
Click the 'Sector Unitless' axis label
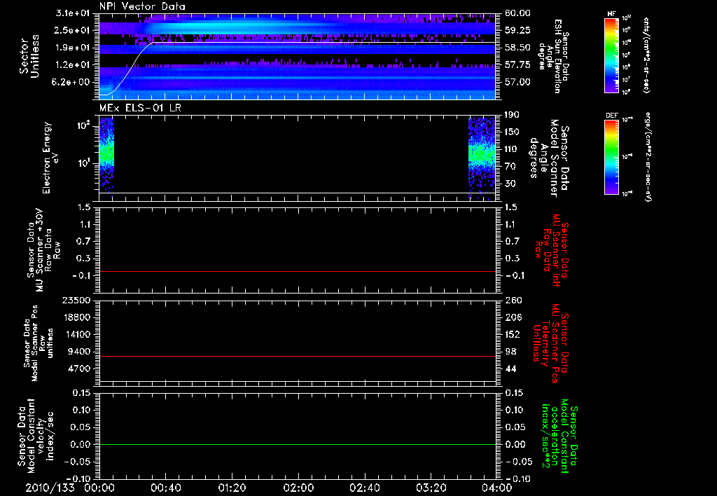(29, 56)
